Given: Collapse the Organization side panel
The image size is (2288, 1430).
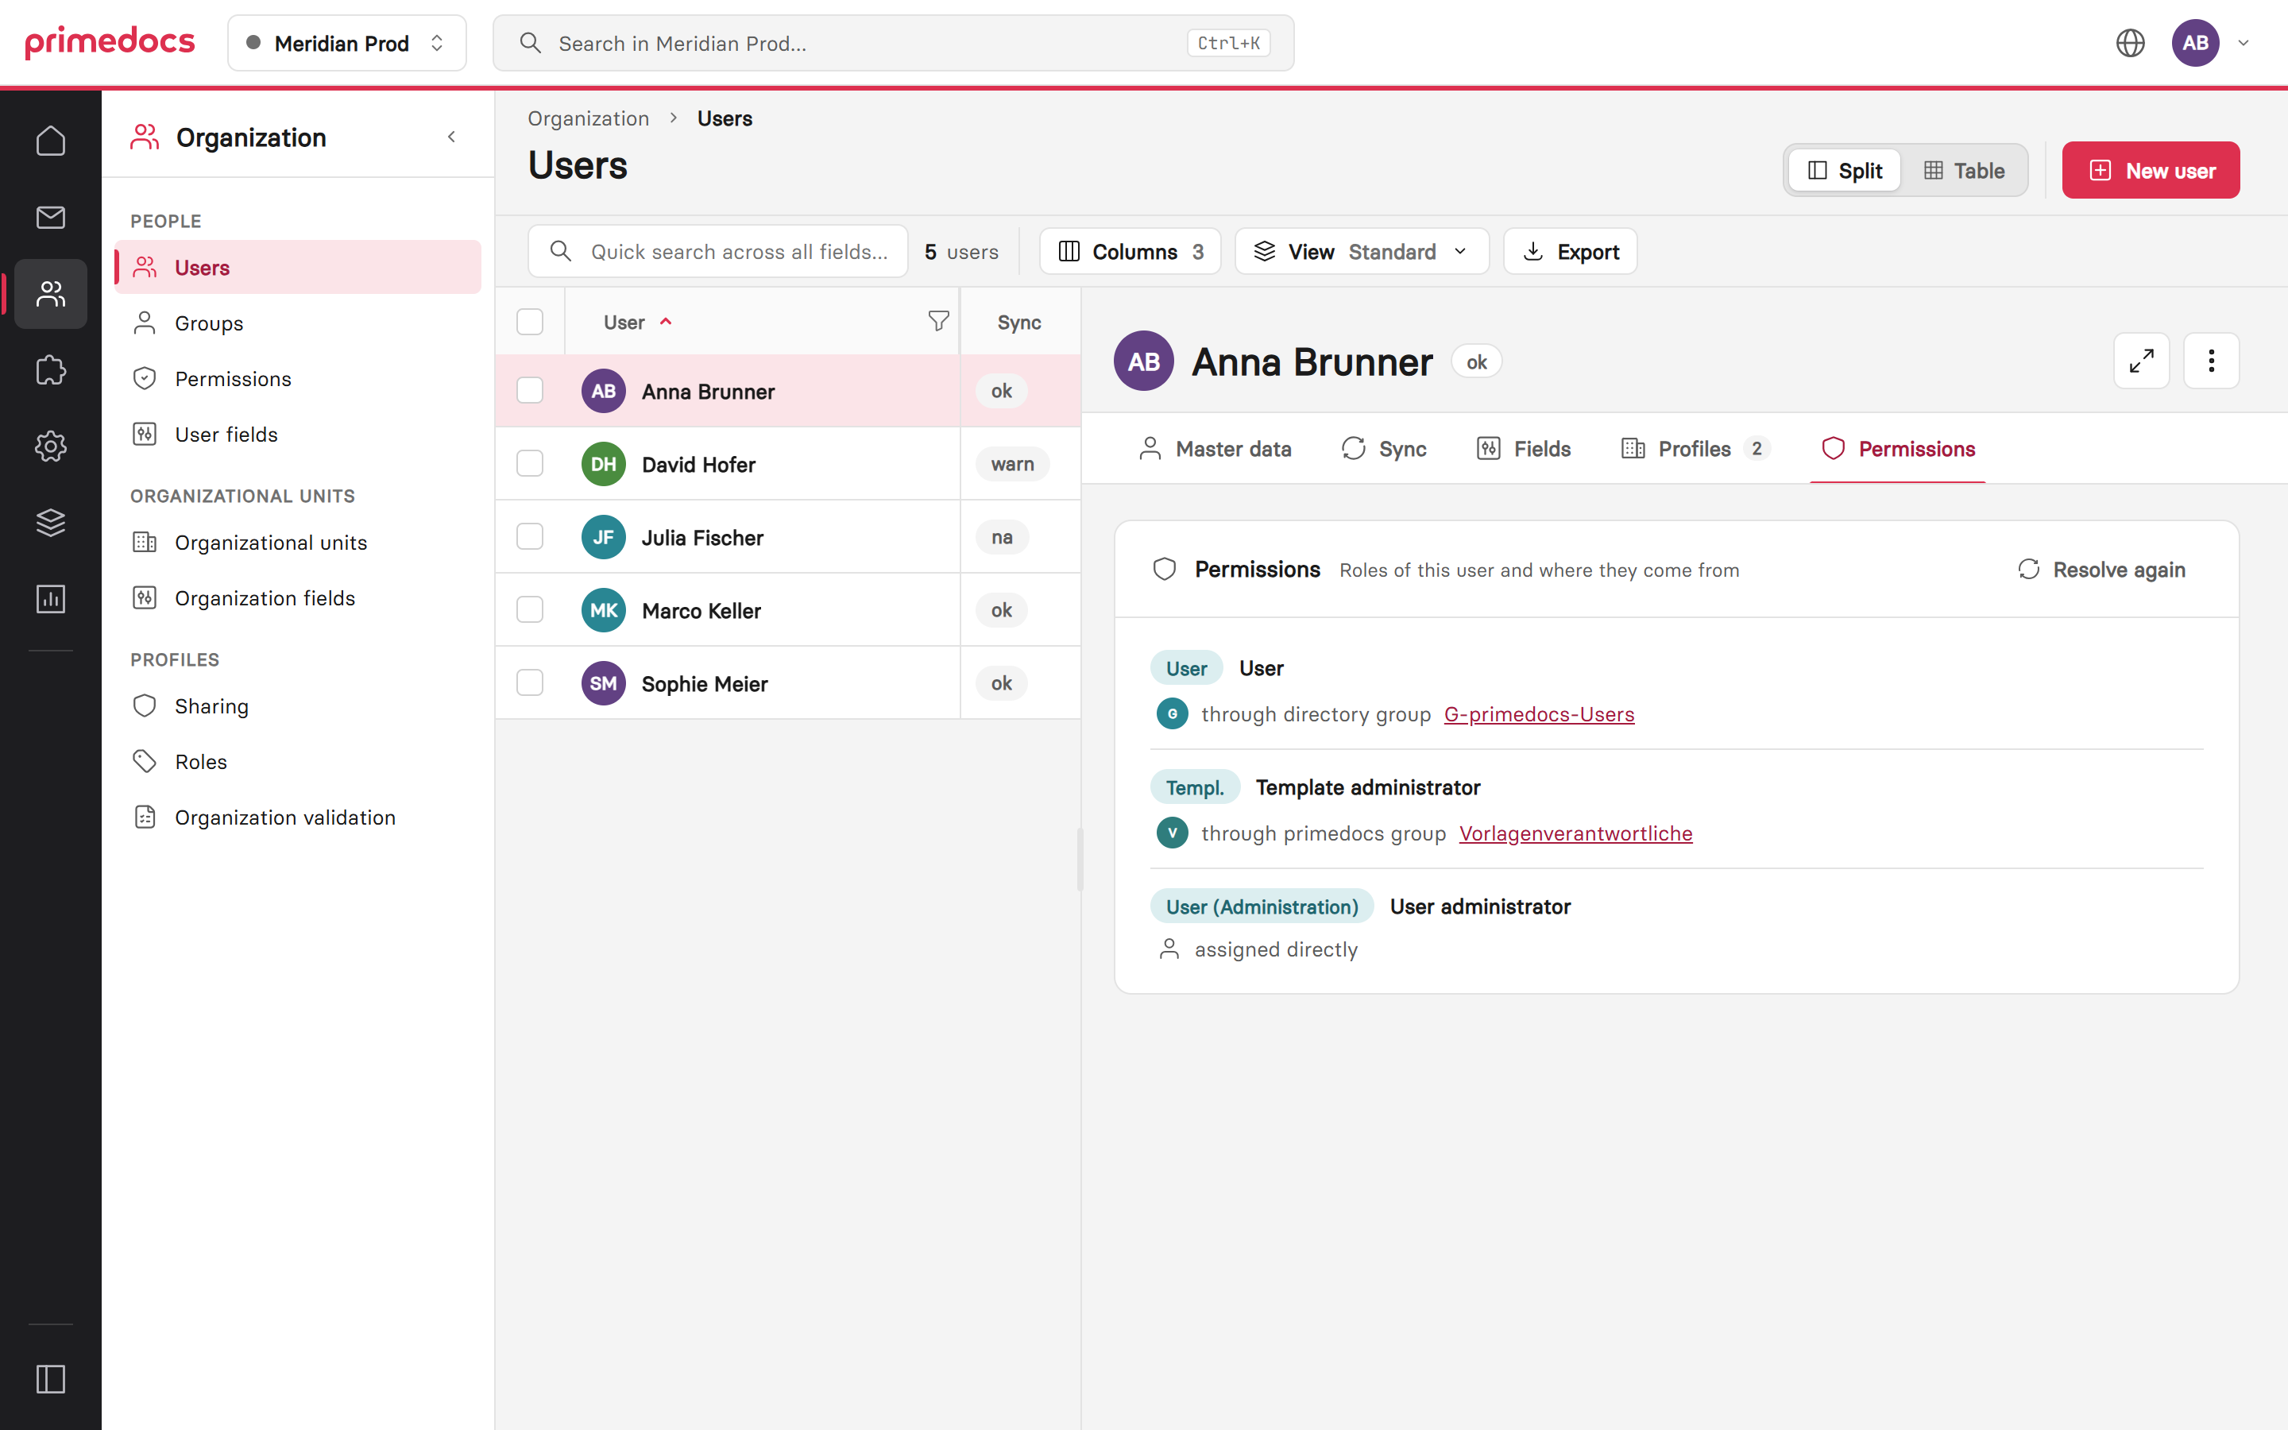Looking at the screenshot, I should (x=452, y=137).
